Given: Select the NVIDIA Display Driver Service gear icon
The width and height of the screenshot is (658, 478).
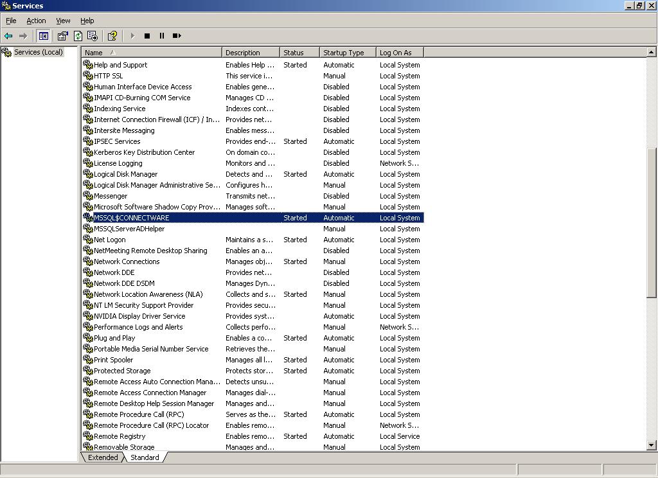Looking at the screenshot, I should (88, 316).
